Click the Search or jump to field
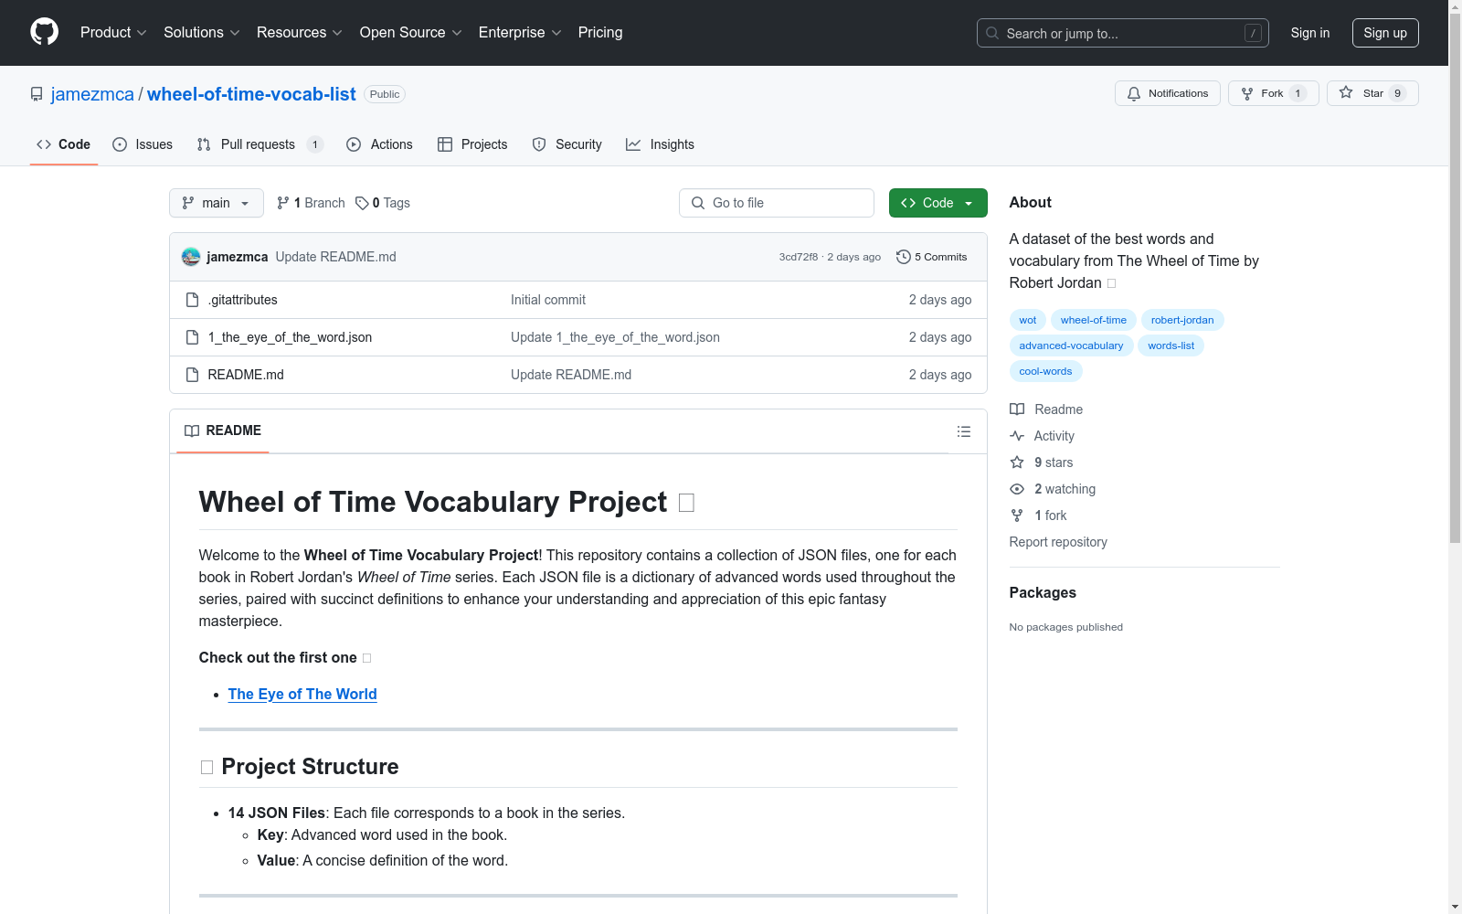 [1123, 33]
